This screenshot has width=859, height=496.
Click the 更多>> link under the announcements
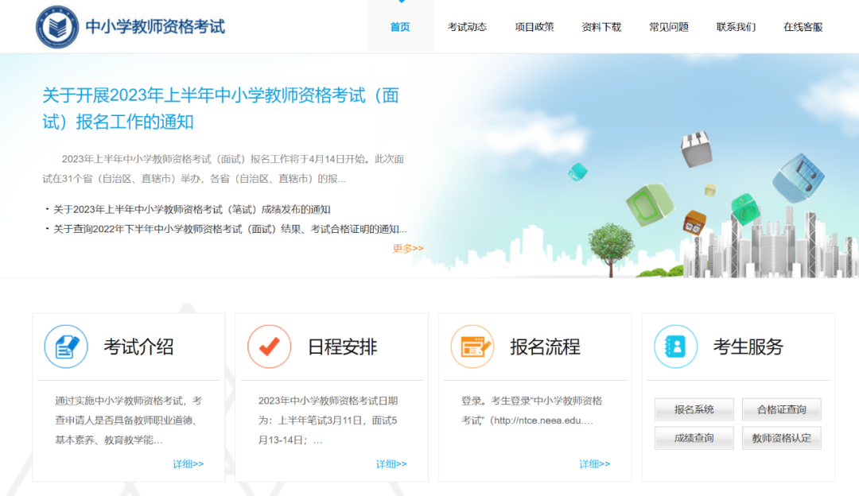tap(407, 248)
